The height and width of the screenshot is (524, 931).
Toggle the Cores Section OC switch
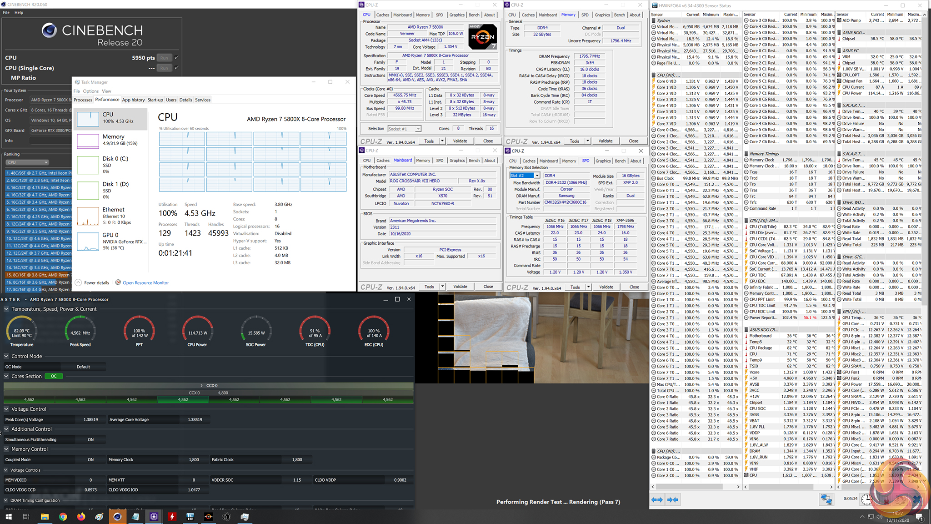click(x=54, y=376)
